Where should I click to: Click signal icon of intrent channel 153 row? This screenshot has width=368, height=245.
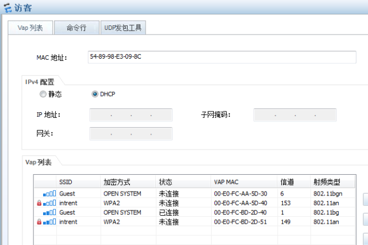[x=49, y=203]
